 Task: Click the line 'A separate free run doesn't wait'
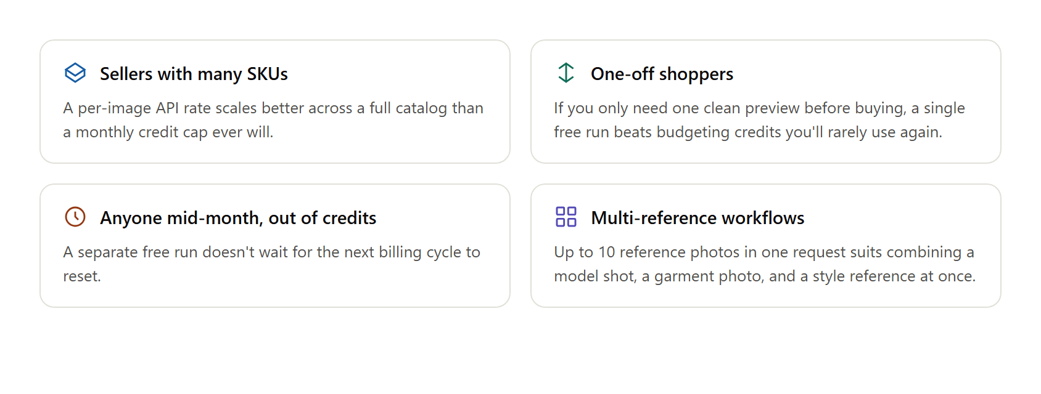271,252
